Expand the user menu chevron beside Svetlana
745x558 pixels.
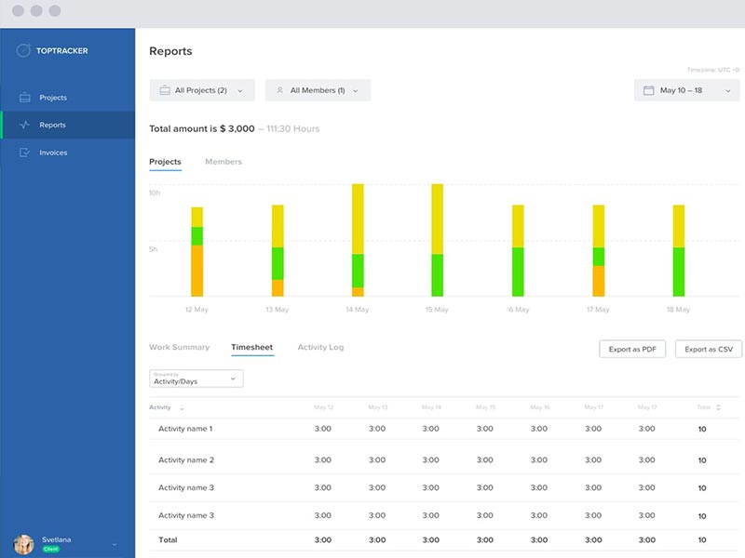[115, 544]
